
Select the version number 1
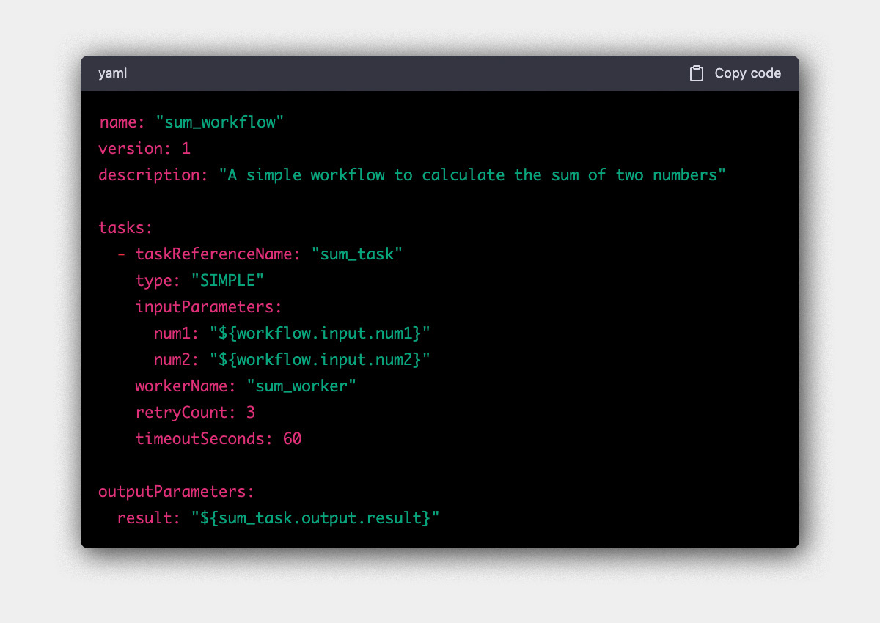point(187,148)
